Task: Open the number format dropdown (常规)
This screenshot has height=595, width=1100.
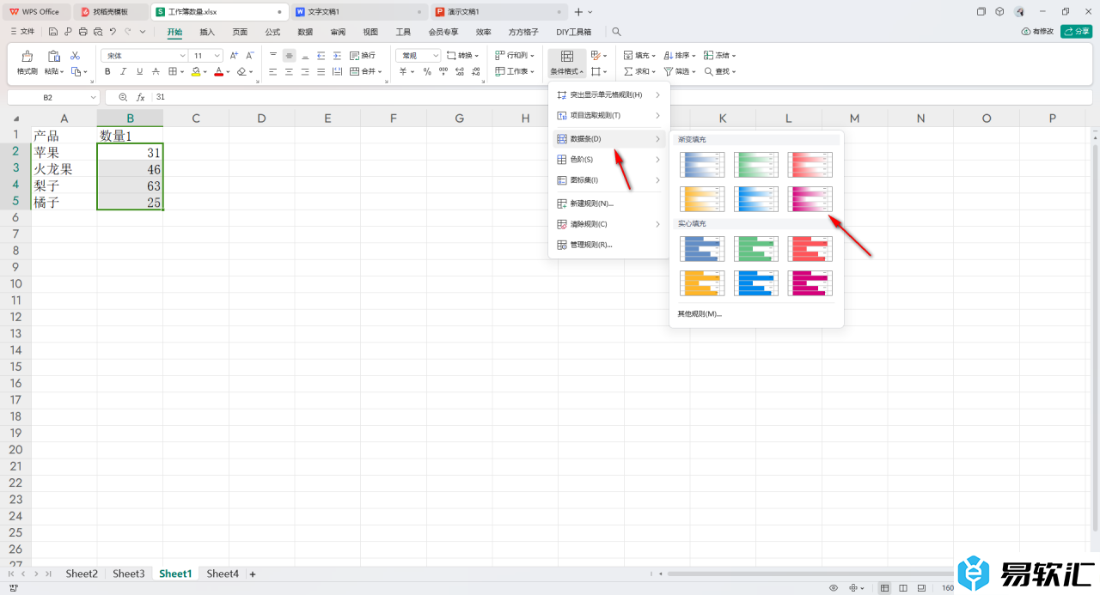Action: (436, 55)
